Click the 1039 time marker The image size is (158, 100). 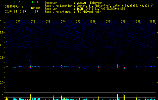[x=137, y=21]
